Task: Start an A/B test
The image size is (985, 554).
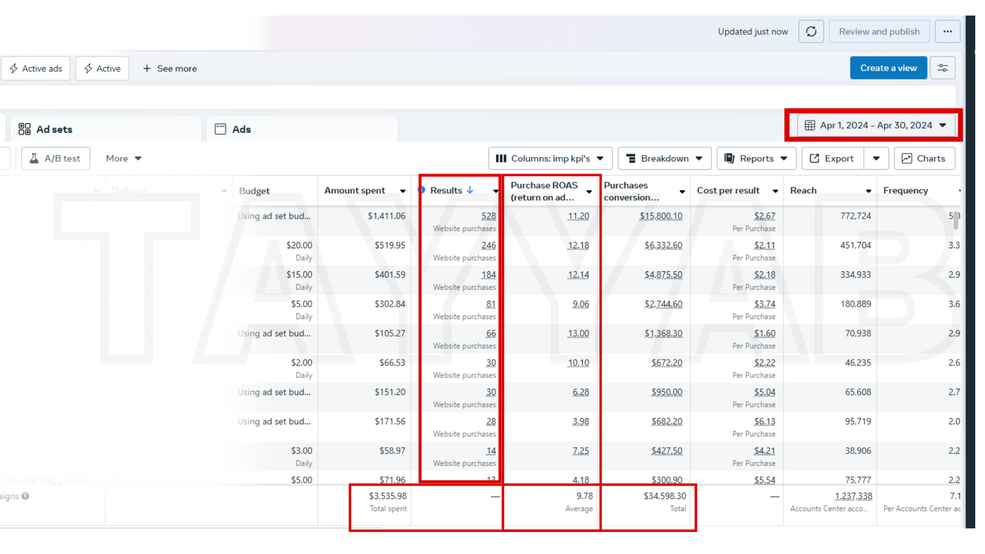Action: point(55,159)
